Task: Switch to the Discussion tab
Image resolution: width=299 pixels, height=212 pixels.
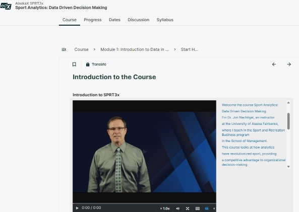Action: [x=139, y=20]
